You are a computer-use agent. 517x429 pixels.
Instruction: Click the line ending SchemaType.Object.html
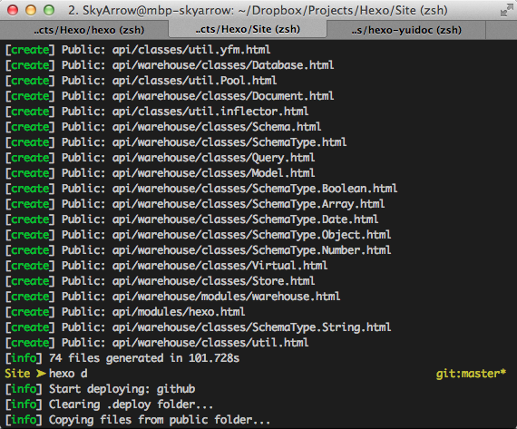pyautogui.click(x=198, y=235)
